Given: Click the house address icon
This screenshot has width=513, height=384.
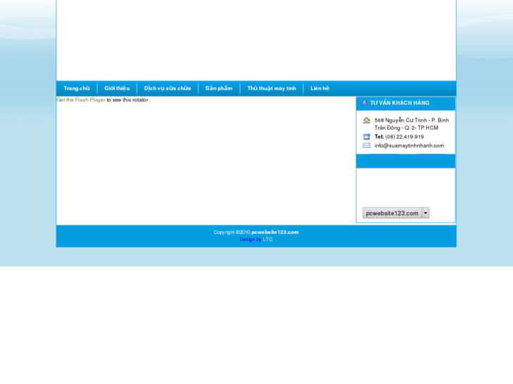Looking at the screenshot, I should [366, 120].
